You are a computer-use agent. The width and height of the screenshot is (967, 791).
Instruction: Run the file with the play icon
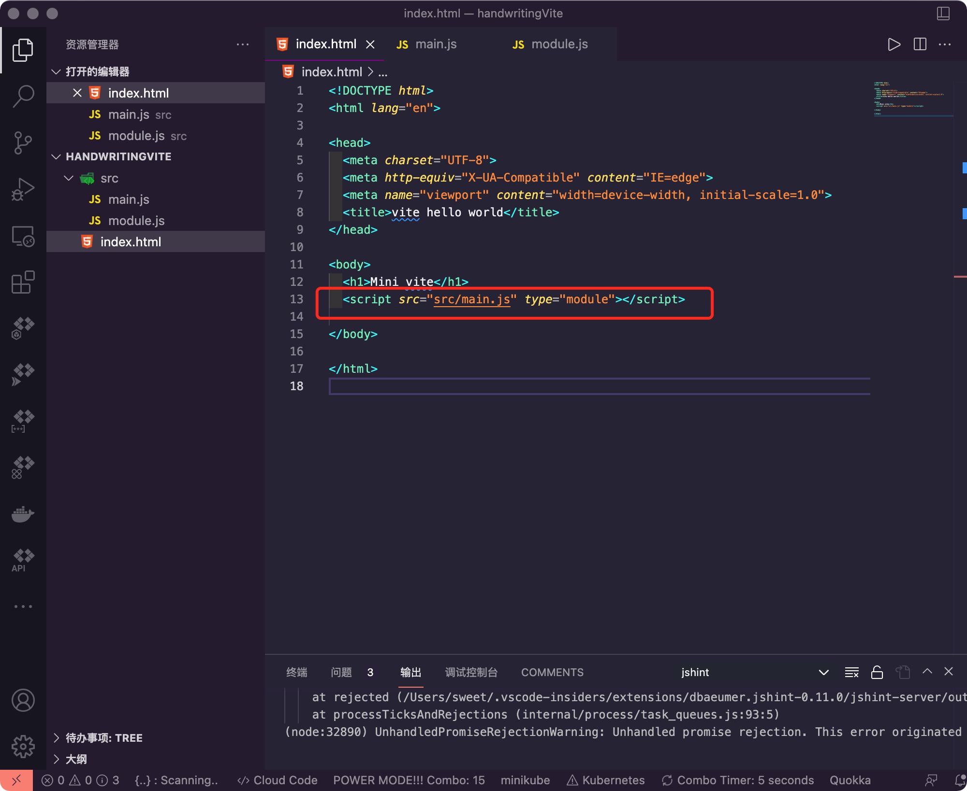pyautogui.click(x=894, y=44)
